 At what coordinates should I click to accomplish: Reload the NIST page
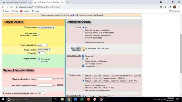pos(11,7)
